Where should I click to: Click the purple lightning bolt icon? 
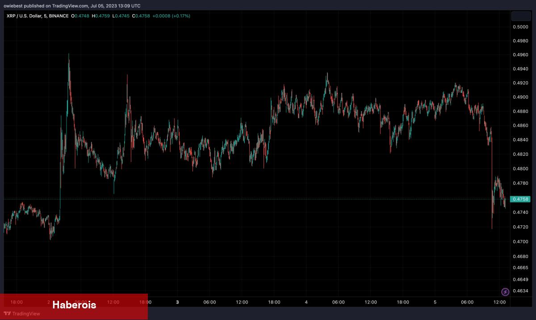tap(505, 292)
